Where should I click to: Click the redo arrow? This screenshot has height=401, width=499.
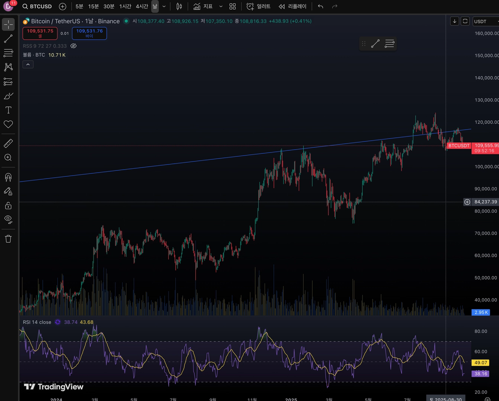[335, 6]
